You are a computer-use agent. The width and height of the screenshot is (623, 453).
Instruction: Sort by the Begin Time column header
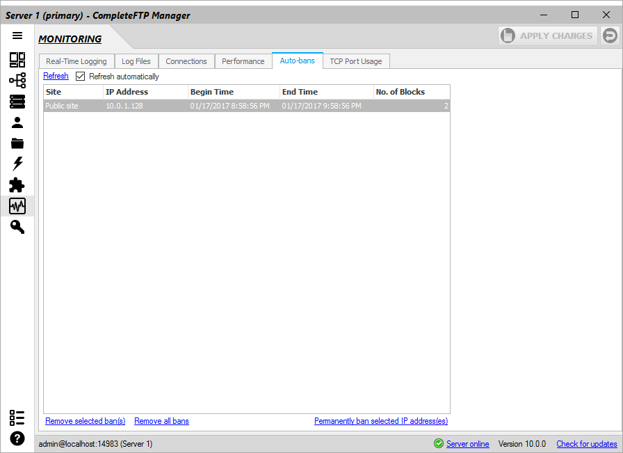click(234, 92)
